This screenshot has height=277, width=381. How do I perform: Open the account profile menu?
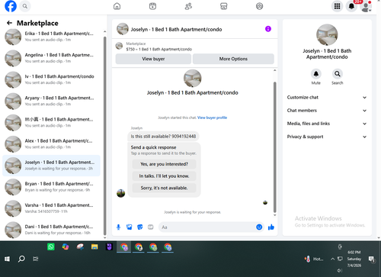click(366, 6)
